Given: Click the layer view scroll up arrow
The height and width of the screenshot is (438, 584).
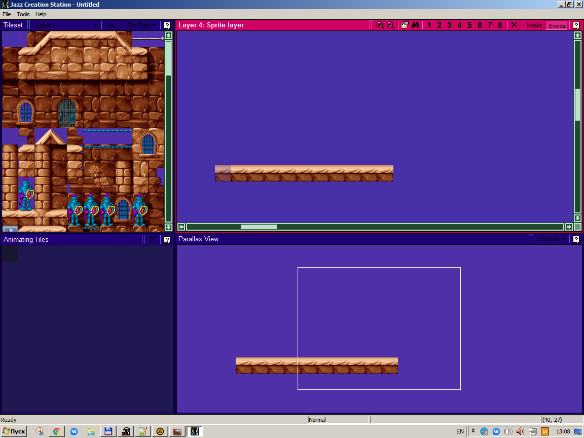Looking at the screenshot, I should tap(578, 35).
